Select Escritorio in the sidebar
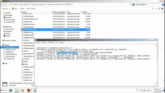The image size is (165, 93). (x=9, y=17)
